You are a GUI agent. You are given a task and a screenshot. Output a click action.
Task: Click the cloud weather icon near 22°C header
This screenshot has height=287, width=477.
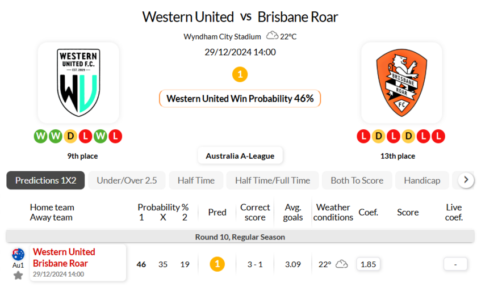point(273,36)
